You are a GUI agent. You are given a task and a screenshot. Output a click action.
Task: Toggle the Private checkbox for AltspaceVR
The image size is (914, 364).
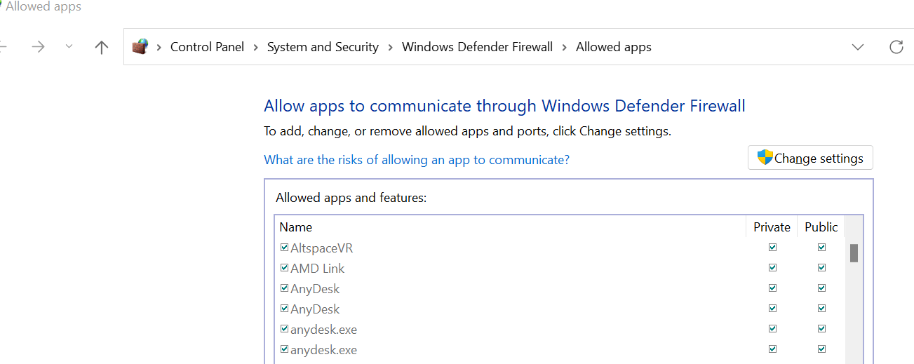pyautogui.click(x=772, y=248)
